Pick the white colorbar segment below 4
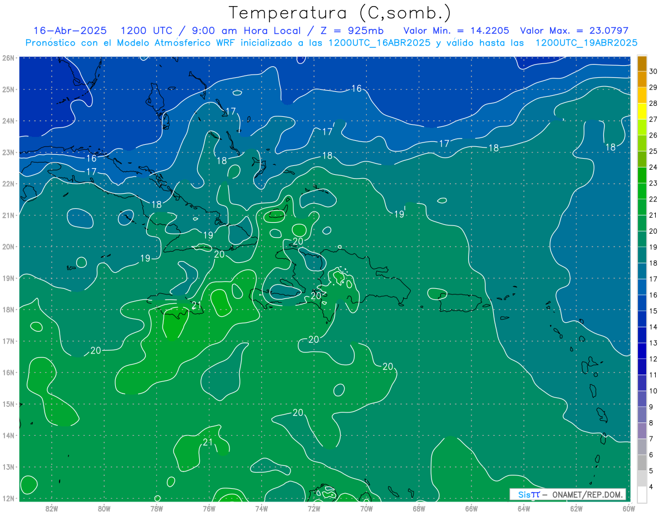Screen dimensions: 668x516 tap(642, 494)
